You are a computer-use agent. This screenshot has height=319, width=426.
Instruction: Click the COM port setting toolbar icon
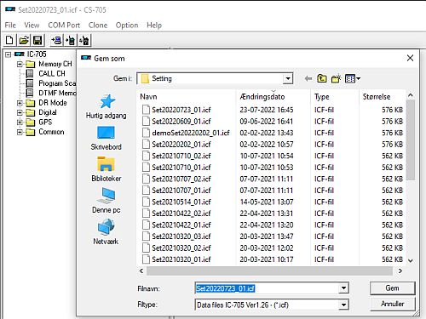click(x=56, y=41)
